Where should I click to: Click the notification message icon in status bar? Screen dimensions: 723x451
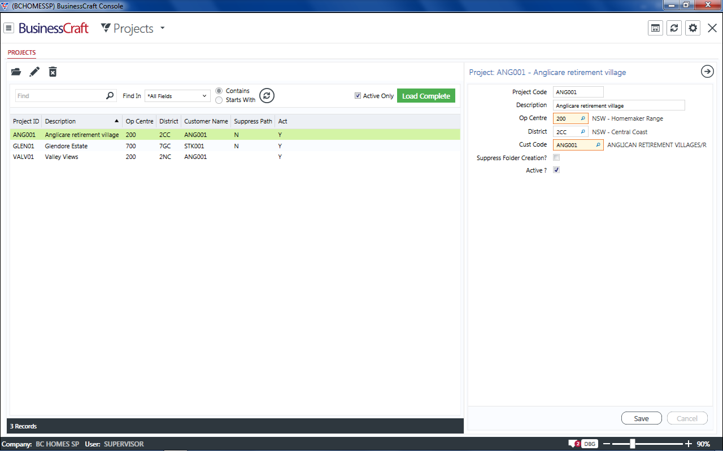[x=574, y=444]
